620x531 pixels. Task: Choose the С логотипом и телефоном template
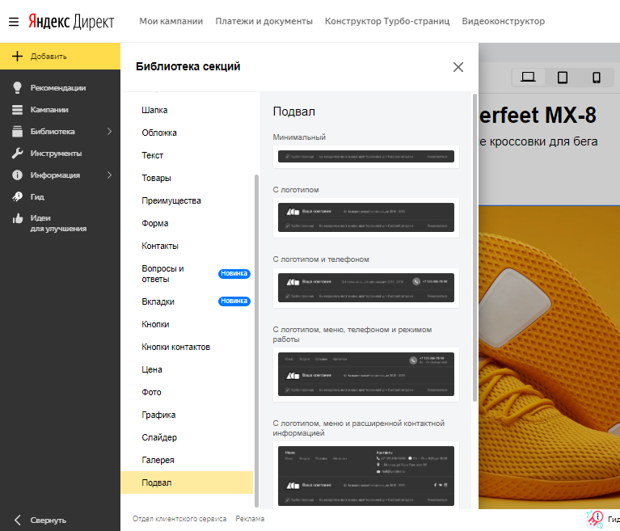point(365,288)
